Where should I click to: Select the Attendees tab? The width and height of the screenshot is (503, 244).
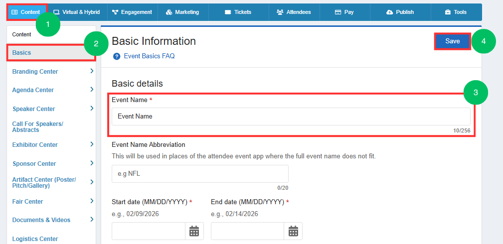click(294, 12)
